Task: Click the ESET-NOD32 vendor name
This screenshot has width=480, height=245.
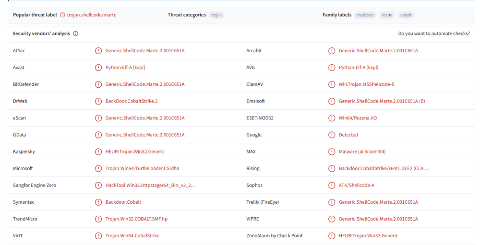Action: (260, 118)
